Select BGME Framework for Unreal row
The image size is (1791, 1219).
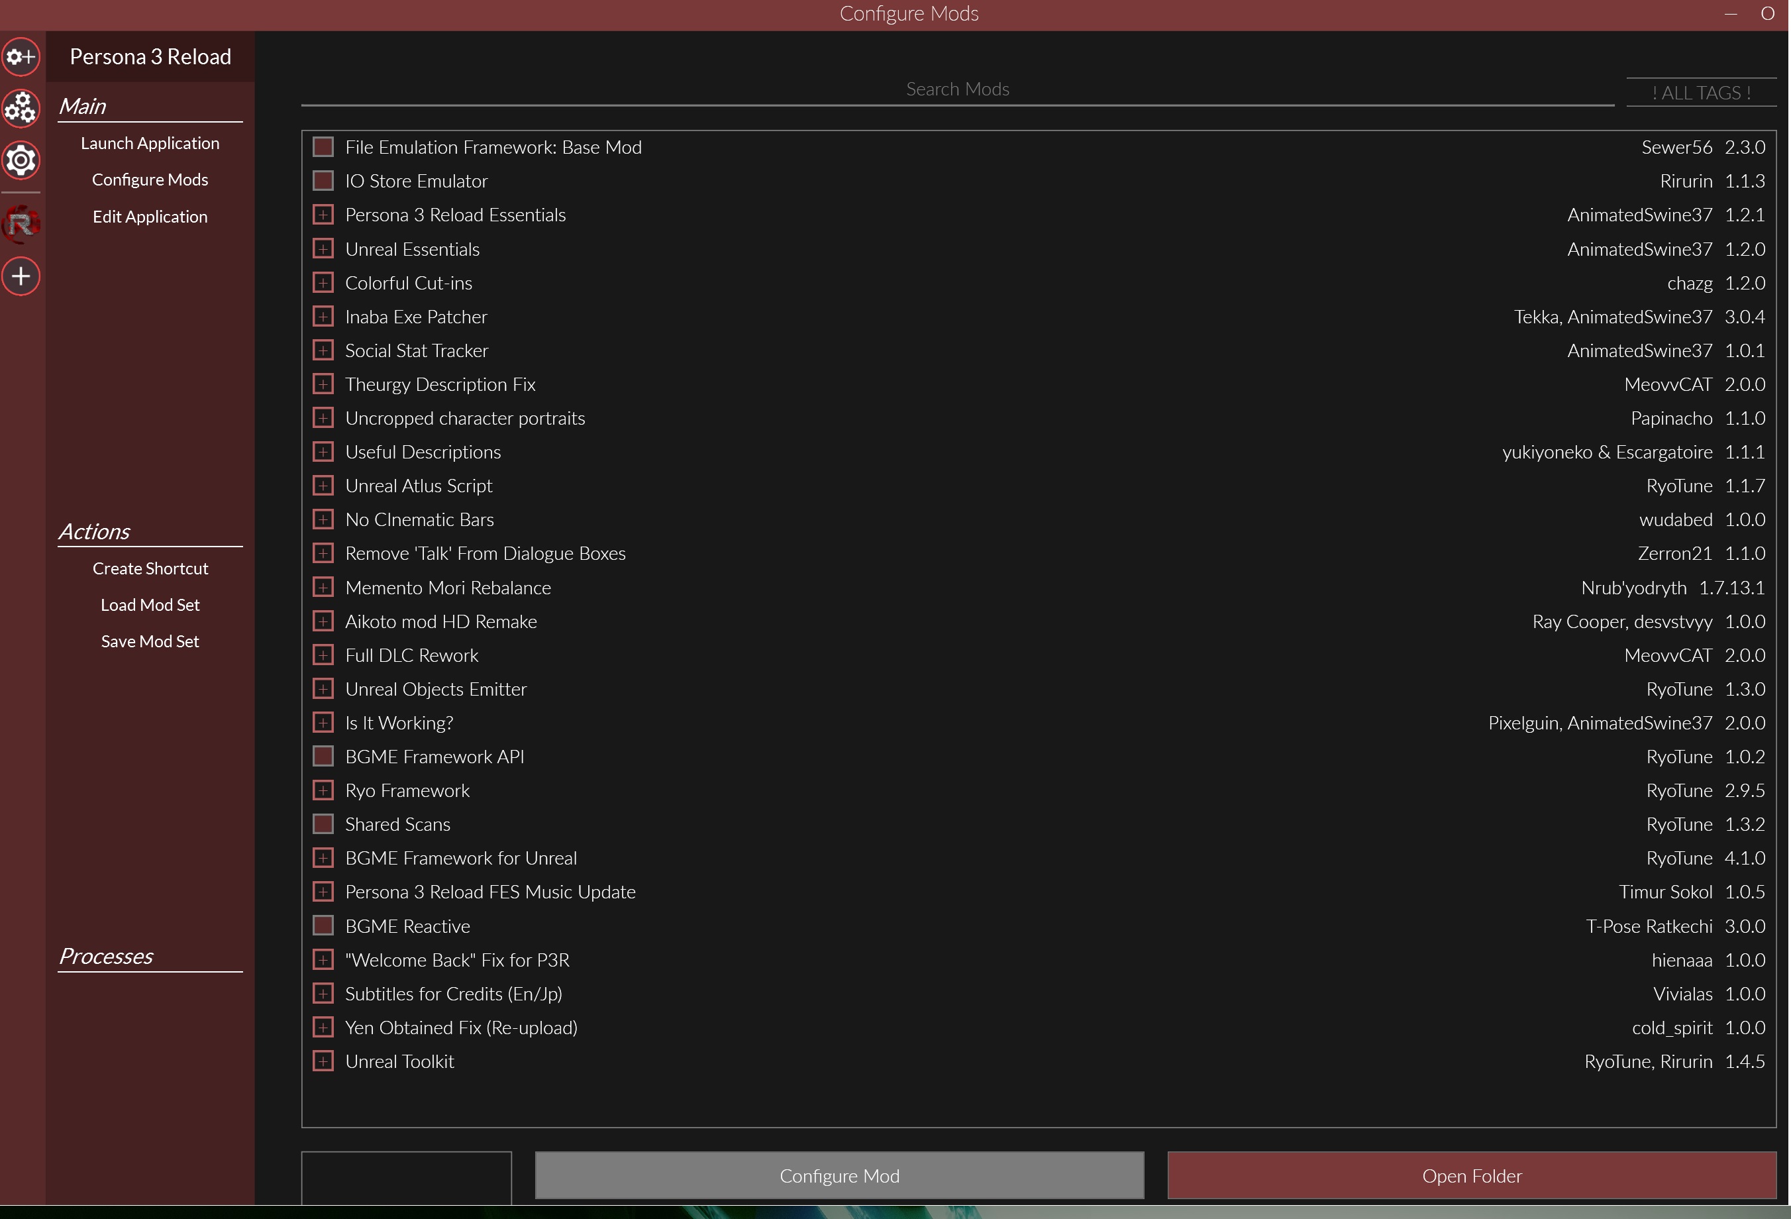[1039, 858]
